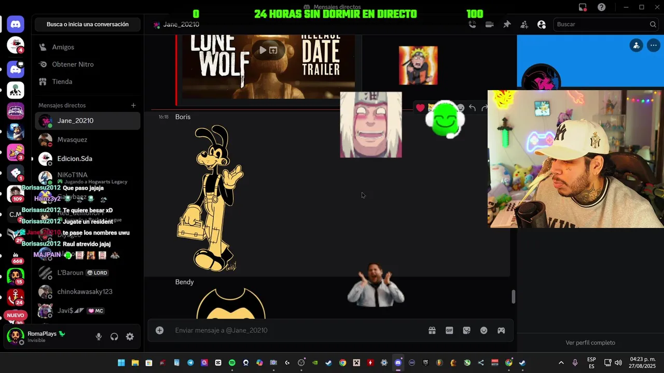The width and height of the screenshot is (664, 373).
Task: Open Google Chrome from the taskbar
Action: 342,363
